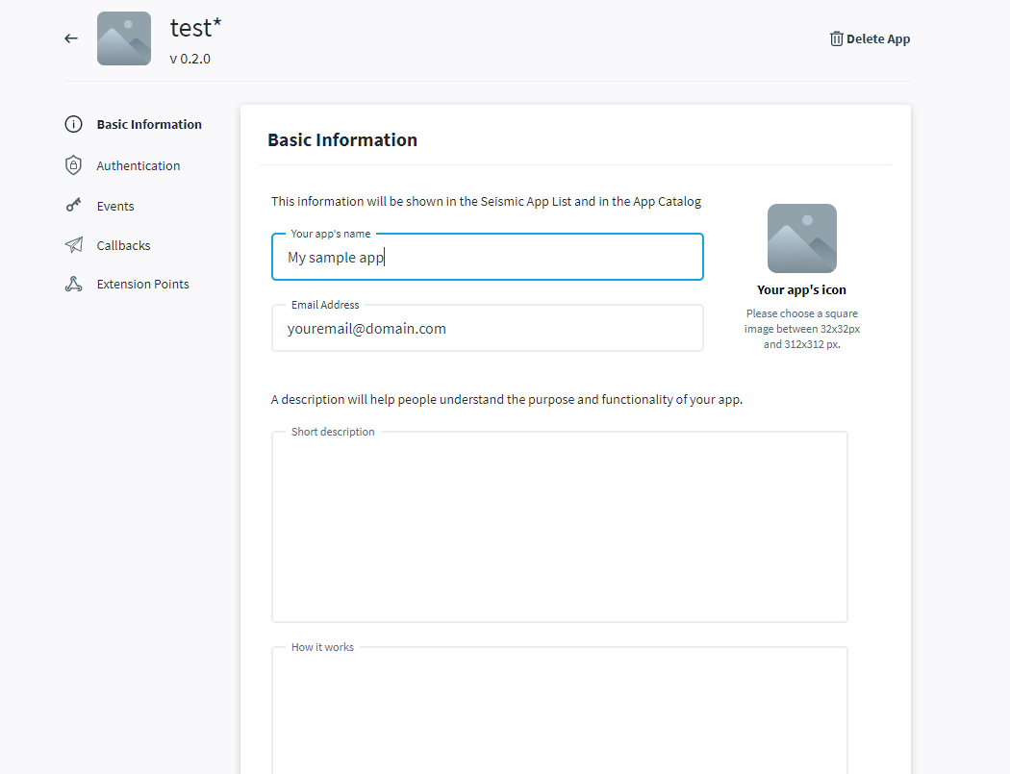Click the Delete App trash icon
1010x774 pixels.
[836, 38]
